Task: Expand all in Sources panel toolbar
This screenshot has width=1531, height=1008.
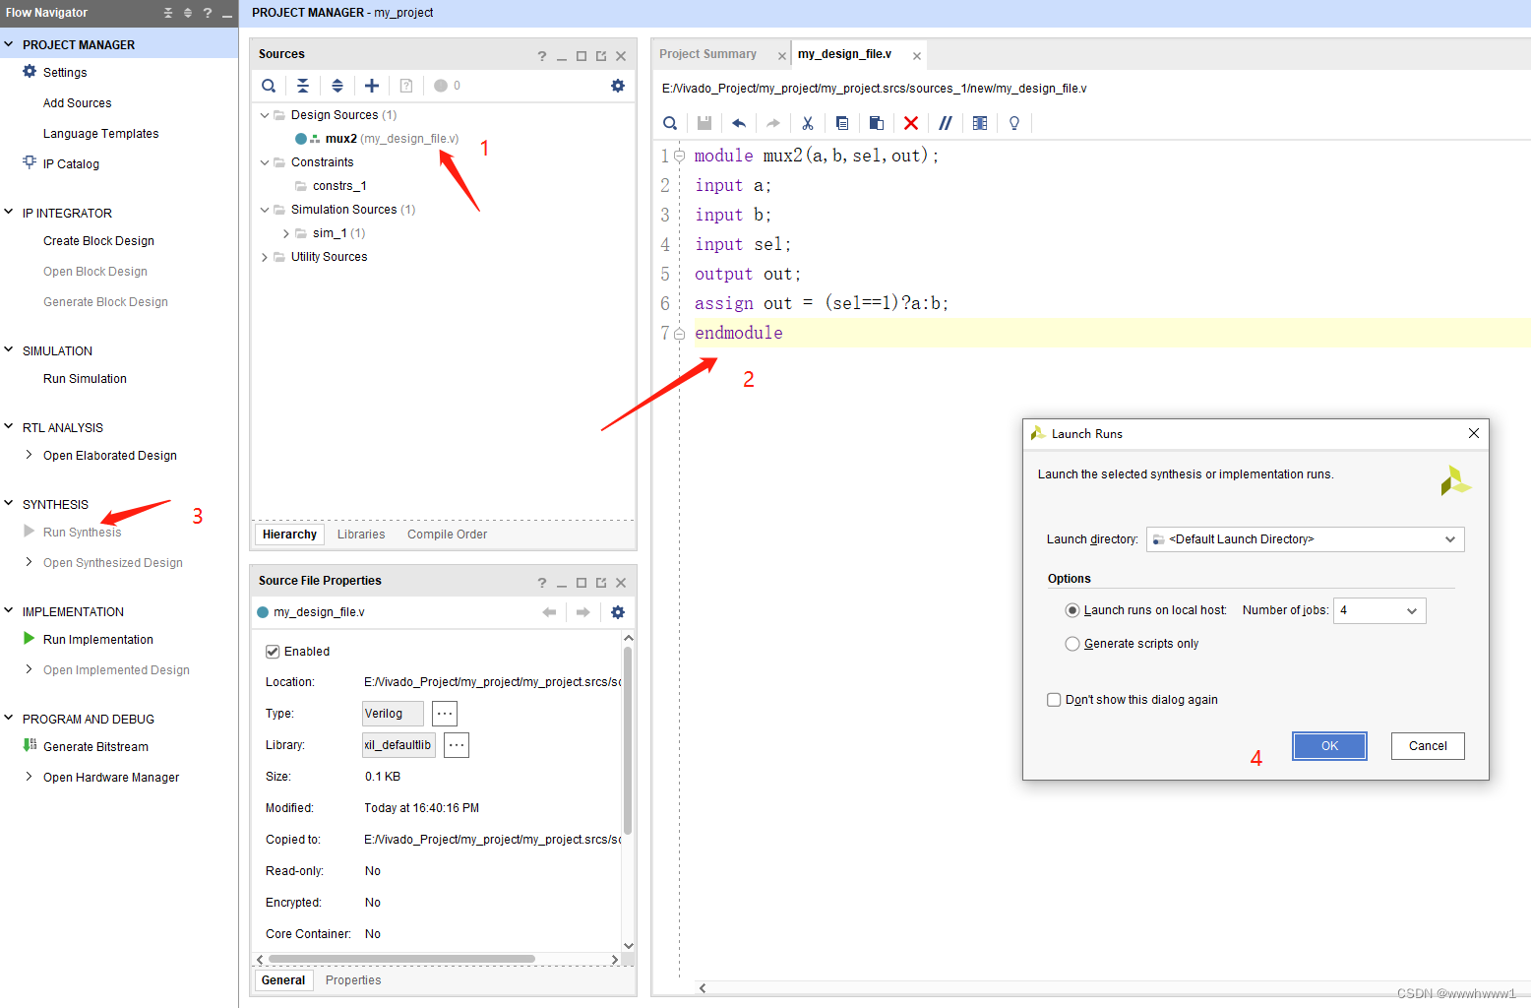Action: 337,86
